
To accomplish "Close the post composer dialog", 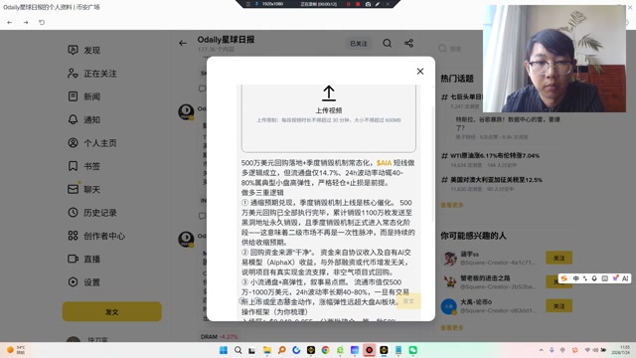I will [x=420, y=72].
